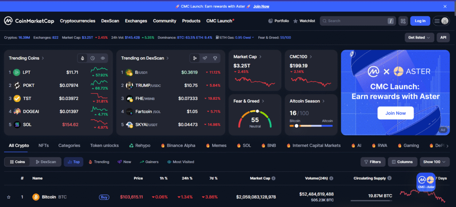Click Circulating Supply info icon

pyautogui.click(x=389, y=178)
